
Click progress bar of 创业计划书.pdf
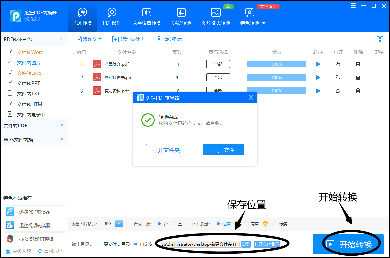coord(277,77)
